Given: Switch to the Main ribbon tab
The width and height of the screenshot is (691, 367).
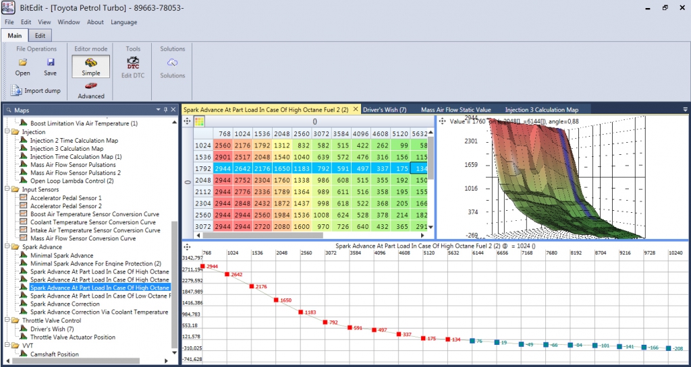Looking at the screenshot, I should [x=15, y=36].
